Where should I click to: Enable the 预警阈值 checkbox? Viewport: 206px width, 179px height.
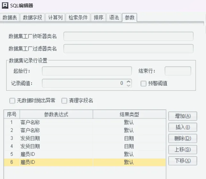[144, 84]
